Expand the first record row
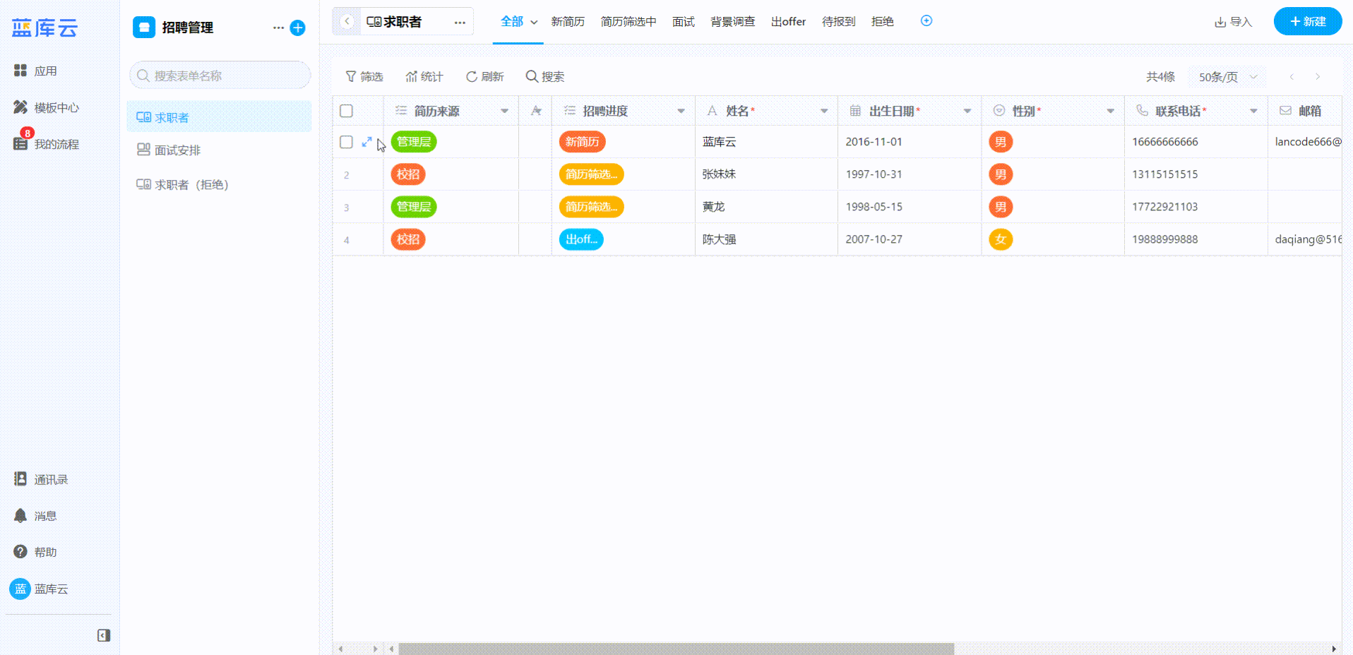Viewport: 1353px width, 655px height. [x=366, y=142]
